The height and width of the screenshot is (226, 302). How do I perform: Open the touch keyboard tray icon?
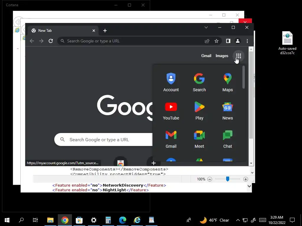(262, 220)
